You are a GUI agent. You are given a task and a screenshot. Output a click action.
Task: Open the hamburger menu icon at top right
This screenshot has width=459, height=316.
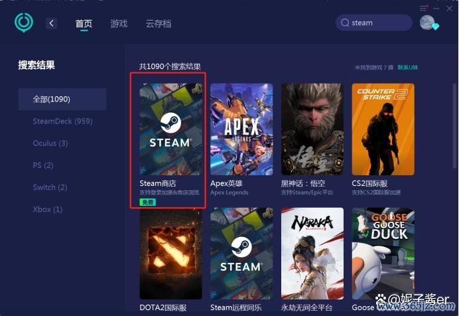[x=423, y=8]
